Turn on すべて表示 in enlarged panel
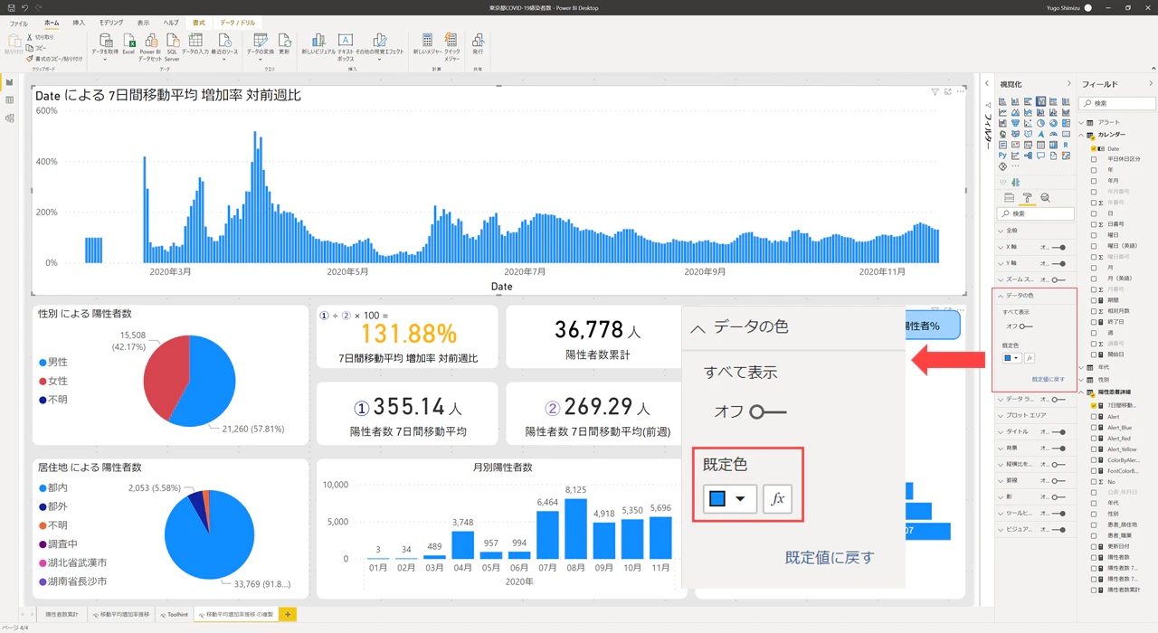 pyautogui.click(x=768, y=412)
